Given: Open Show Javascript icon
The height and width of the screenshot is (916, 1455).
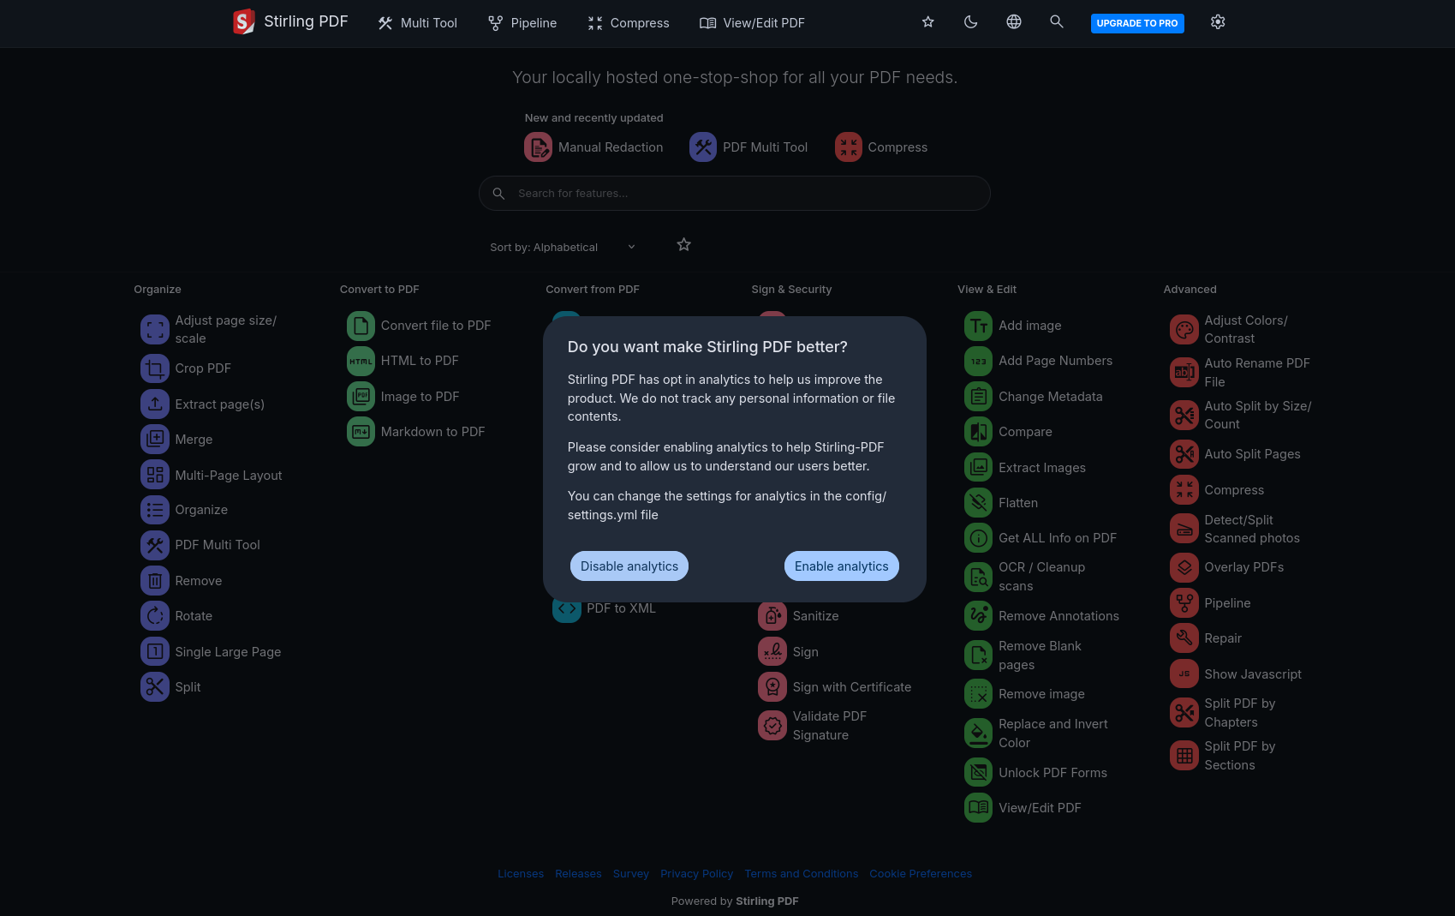Looking at the screenshot, I should 1184,674.
